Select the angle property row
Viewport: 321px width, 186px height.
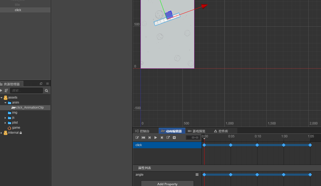[167, 175]
